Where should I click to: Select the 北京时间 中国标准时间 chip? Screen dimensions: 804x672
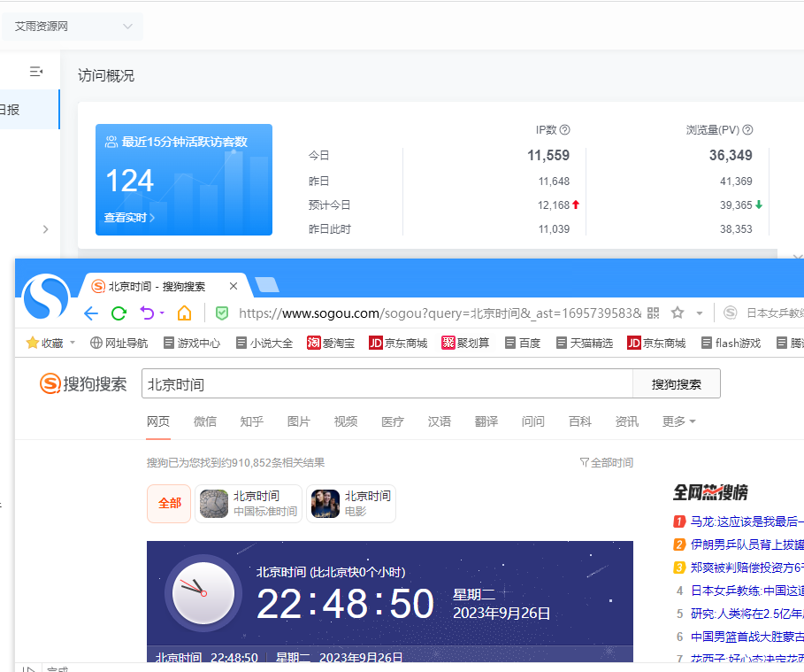coord(249,504)
